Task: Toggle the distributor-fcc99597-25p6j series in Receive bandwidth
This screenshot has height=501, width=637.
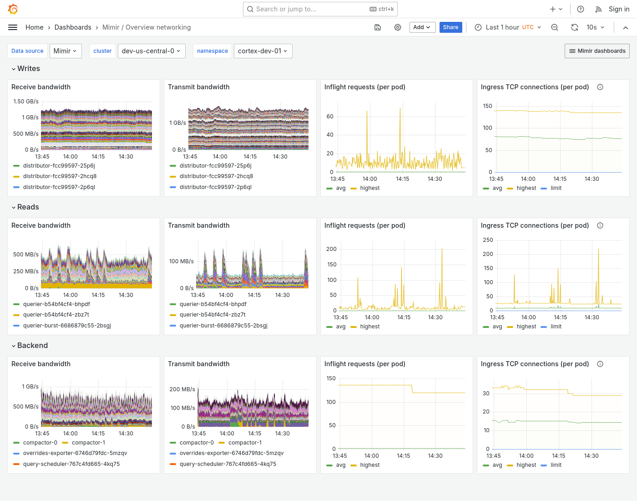Action: click(x=60, y=166)
